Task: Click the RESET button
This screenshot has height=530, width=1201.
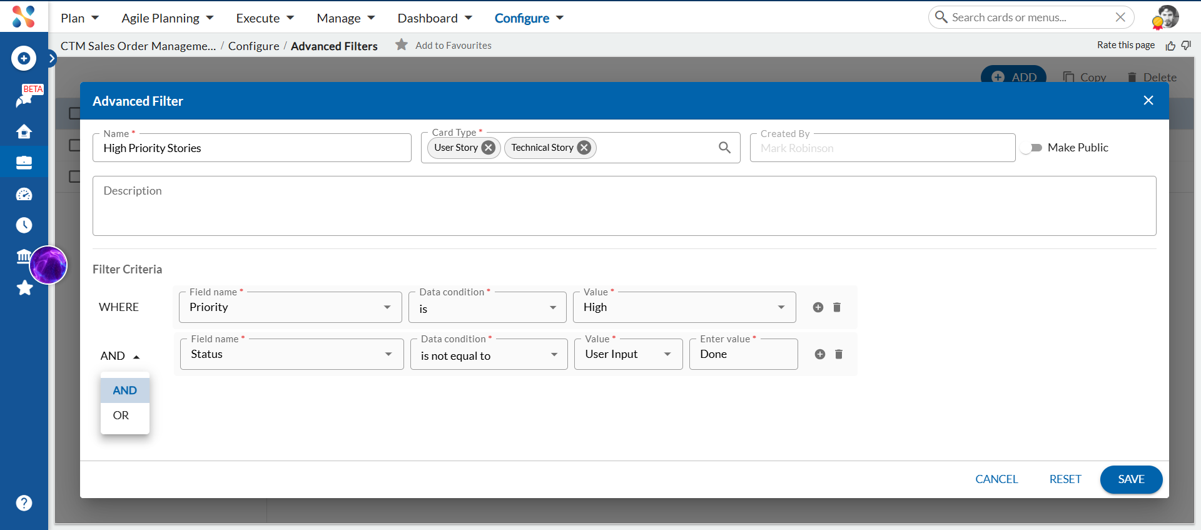Action: point(1065,479)
